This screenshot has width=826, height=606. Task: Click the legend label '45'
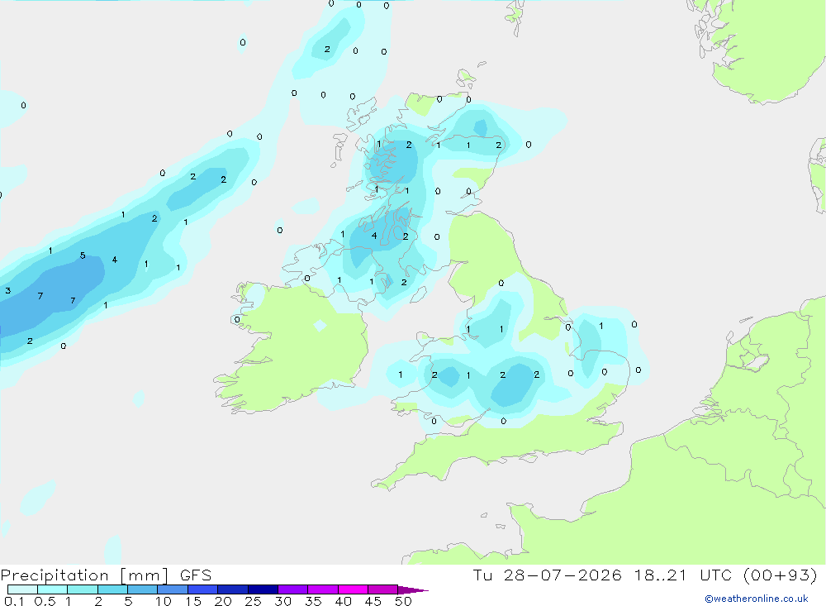(373, 601)
